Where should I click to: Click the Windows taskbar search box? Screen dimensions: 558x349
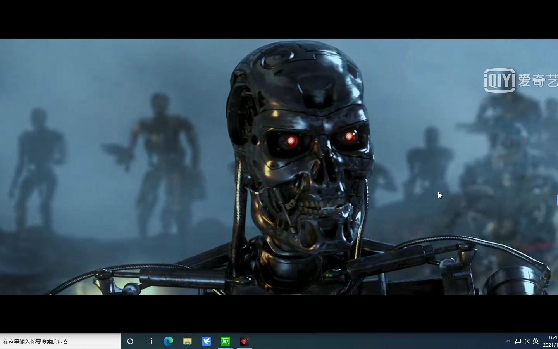click(60, 341)
